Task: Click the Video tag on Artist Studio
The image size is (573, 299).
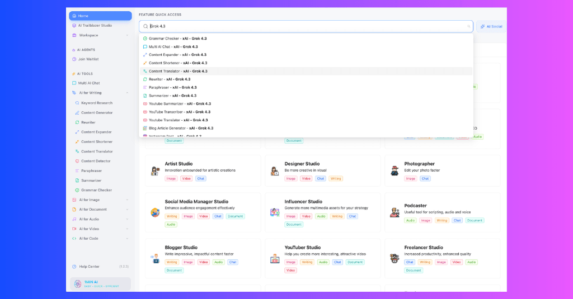Action: click(x=186, y=178)
